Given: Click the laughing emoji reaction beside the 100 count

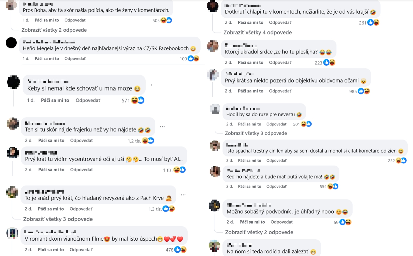Looking at the screenshot, I should tap(196, 58).
